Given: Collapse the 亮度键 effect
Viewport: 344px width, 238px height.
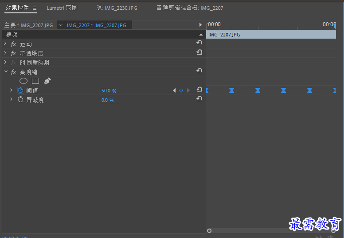Looking at the screenshot, I should [x=6, y=71].
